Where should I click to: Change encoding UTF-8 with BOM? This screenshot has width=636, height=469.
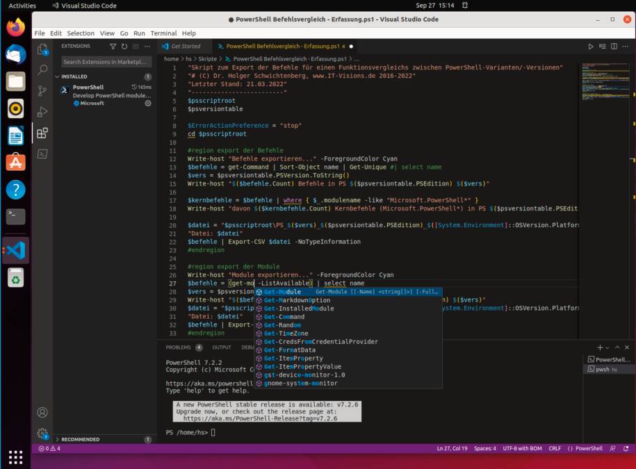522,448
